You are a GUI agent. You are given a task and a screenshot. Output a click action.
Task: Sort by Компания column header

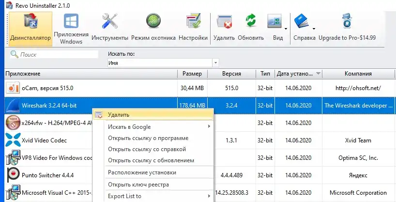358,74
